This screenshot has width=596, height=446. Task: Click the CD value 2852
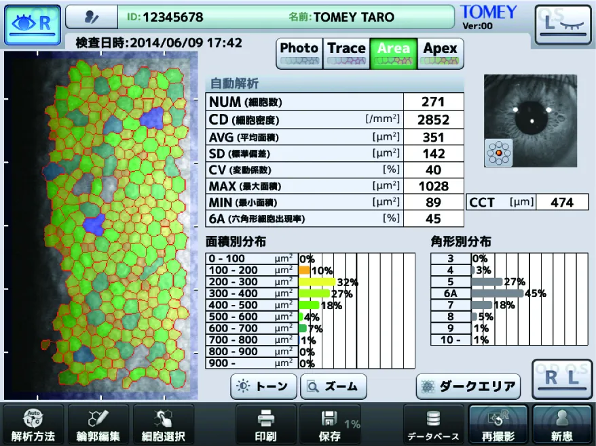coord(433,120)
